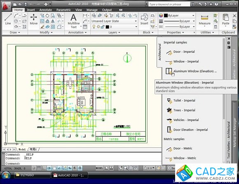
Task: Toggle grid display in status bar
Action: tap(39, 168)
